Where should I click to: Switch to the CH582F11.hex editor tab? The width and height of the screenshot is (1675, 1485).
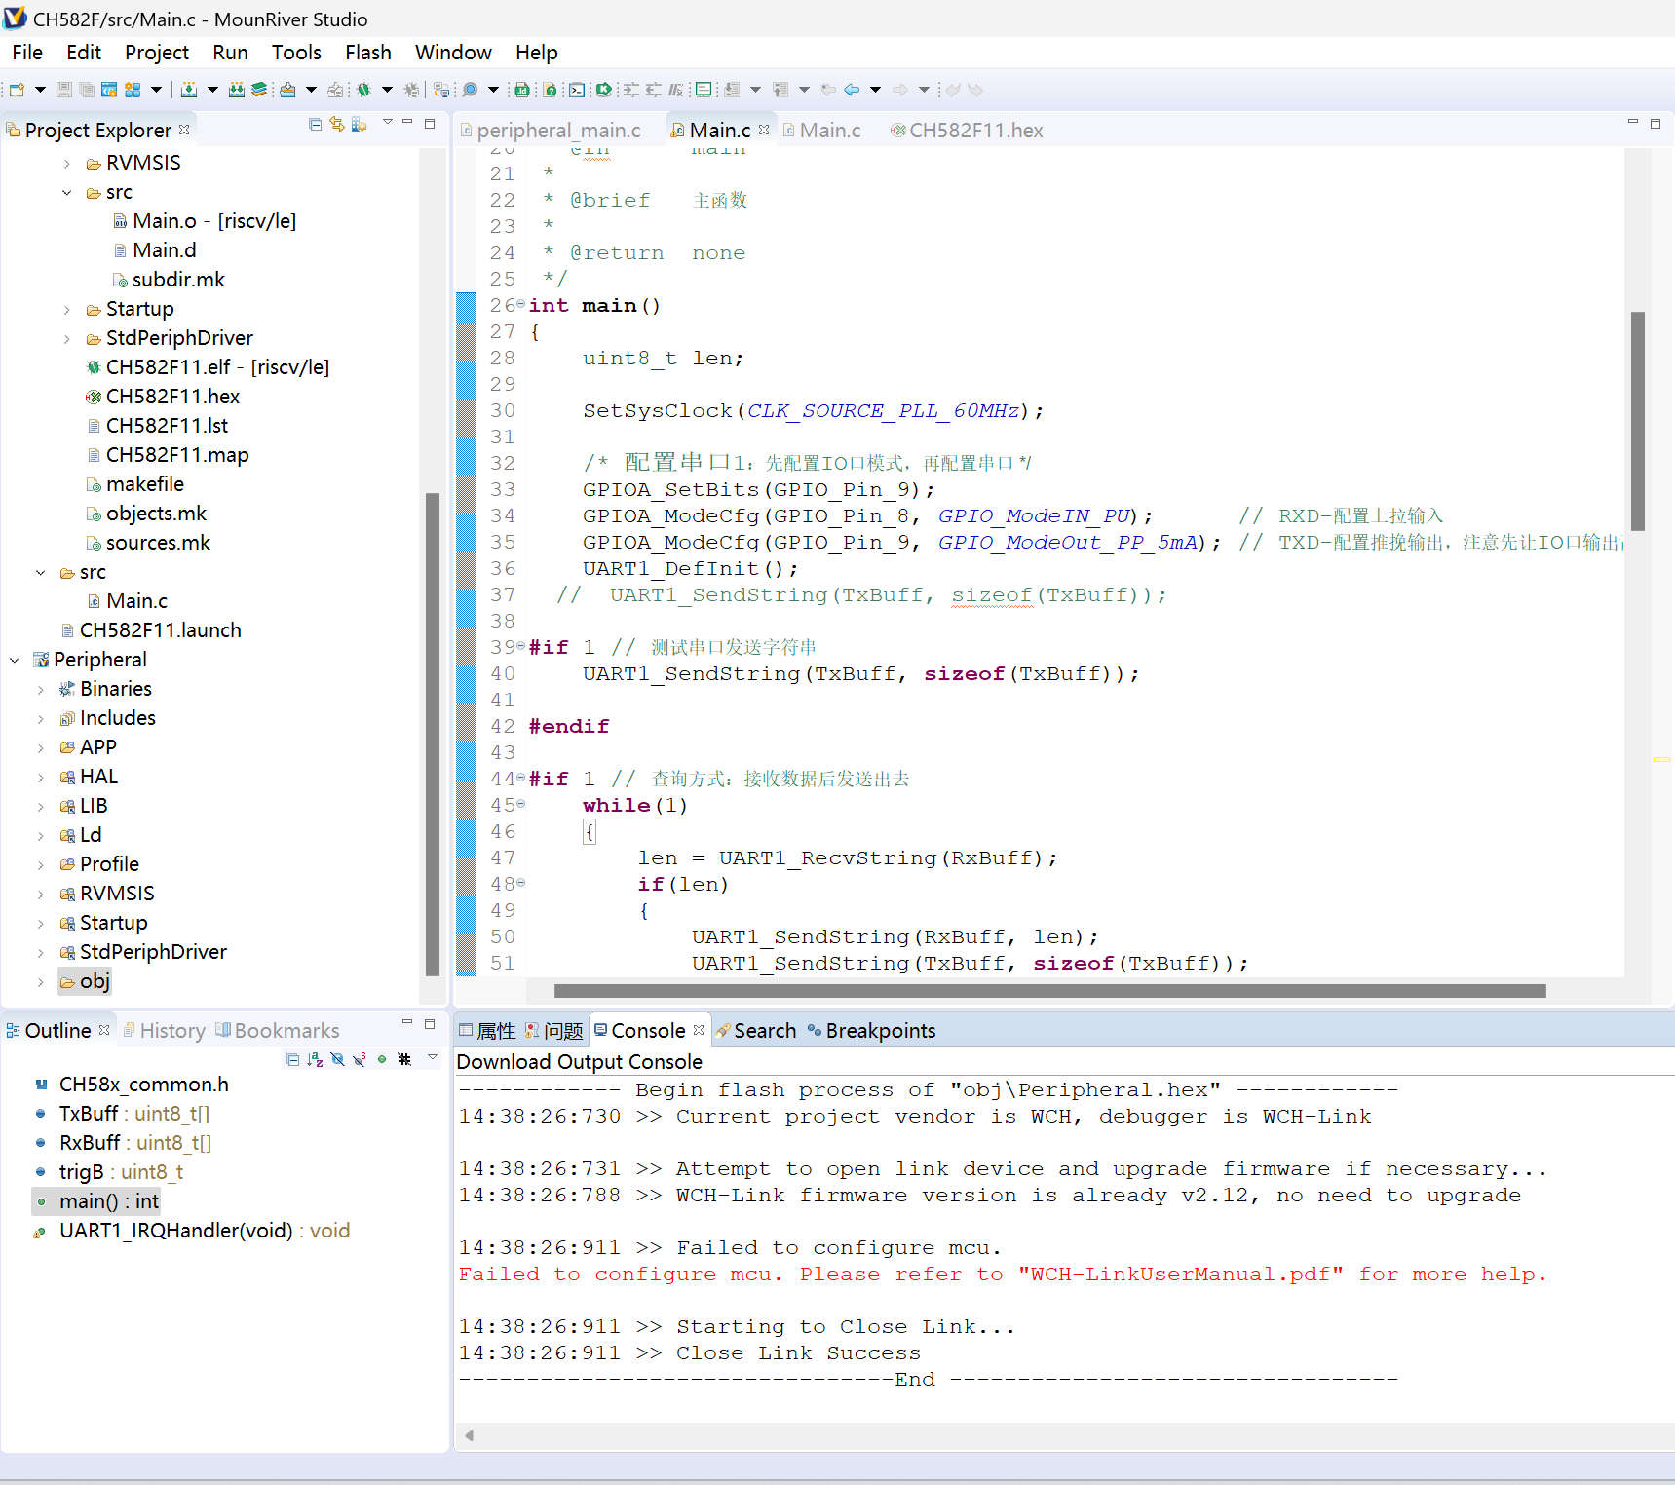[x=967, y=131]
